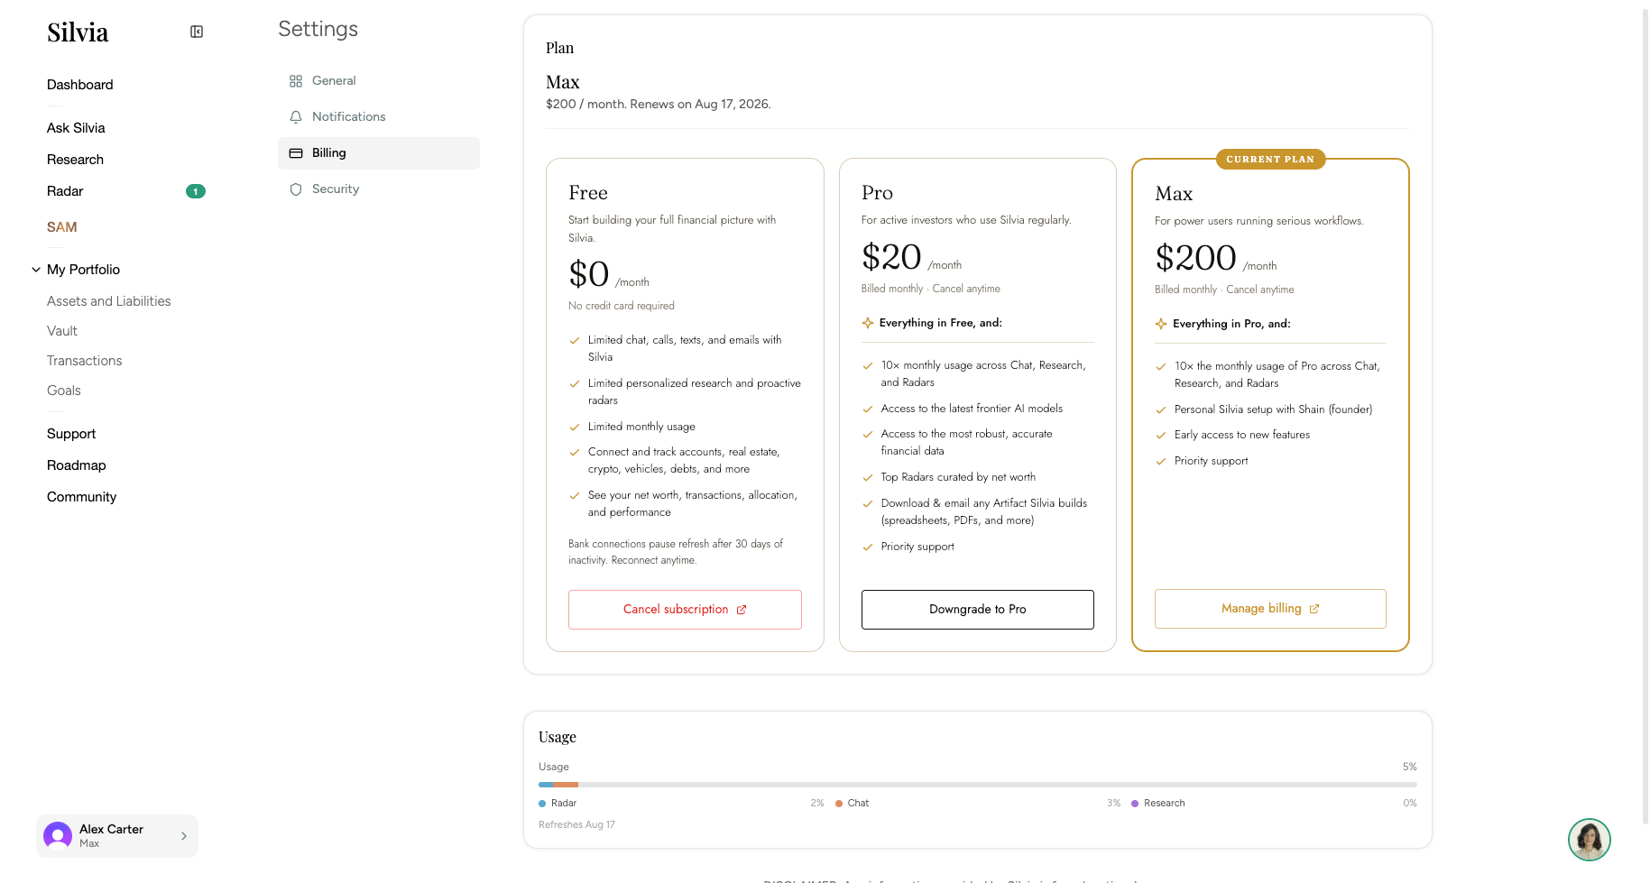Open the General settings tab
This screenshot has width=1650, height=883.
click(379, 81)
